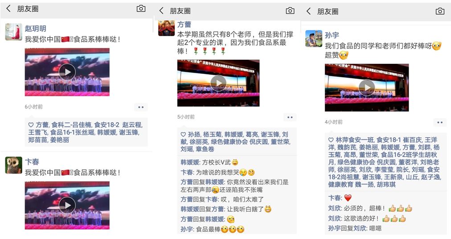This screenshot has height=239, width=451.
Task: Play 赵玥明's stage performance video
Action: click(x=67, y=72)
